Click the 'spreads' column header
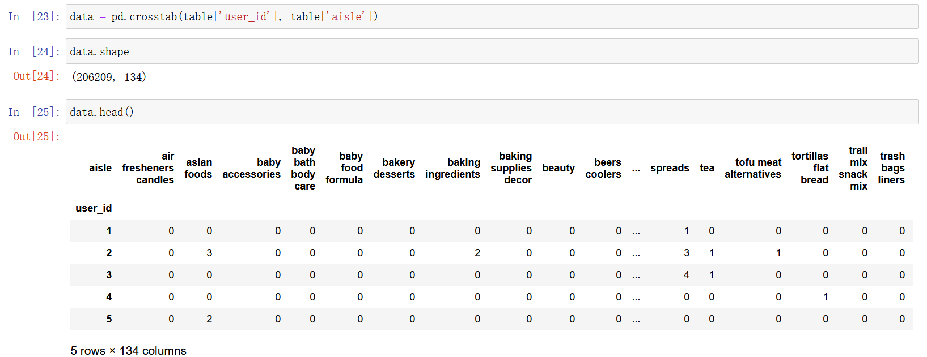Screen dimensions: 927x357 670,168
